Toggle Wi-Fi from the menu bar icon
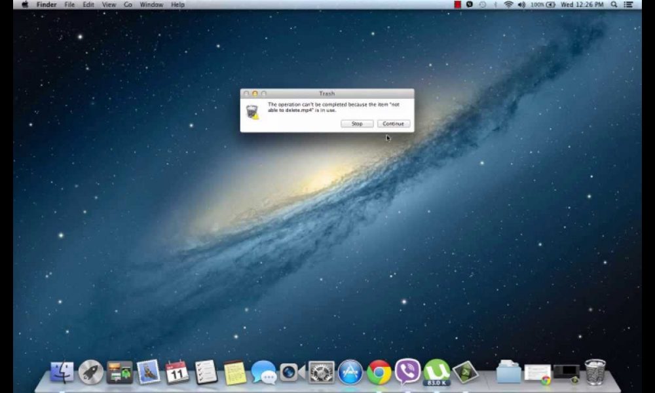 tap(508, 5)
